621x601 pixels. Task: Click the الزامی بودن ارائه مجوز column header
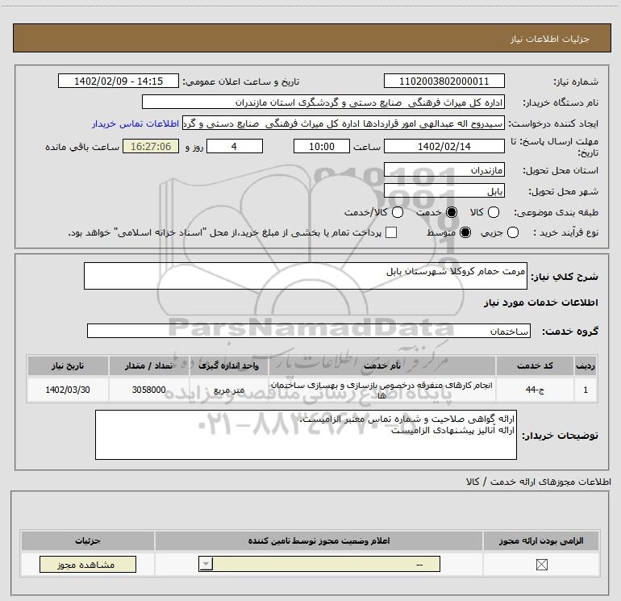[541, 540]
